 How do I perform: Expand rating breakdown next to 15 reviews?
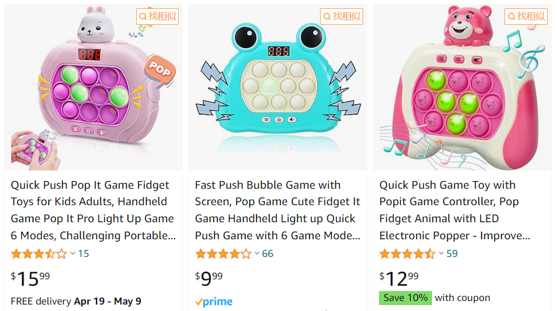[72, 253]
